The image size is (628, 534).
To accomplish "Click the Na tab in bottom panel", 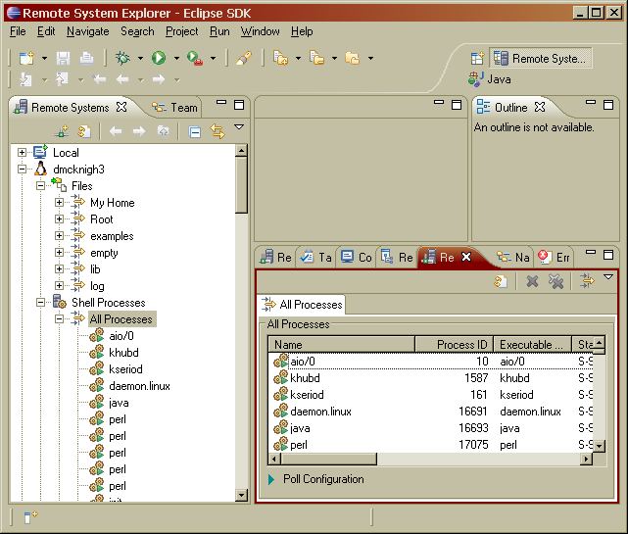I will [513, 257].
